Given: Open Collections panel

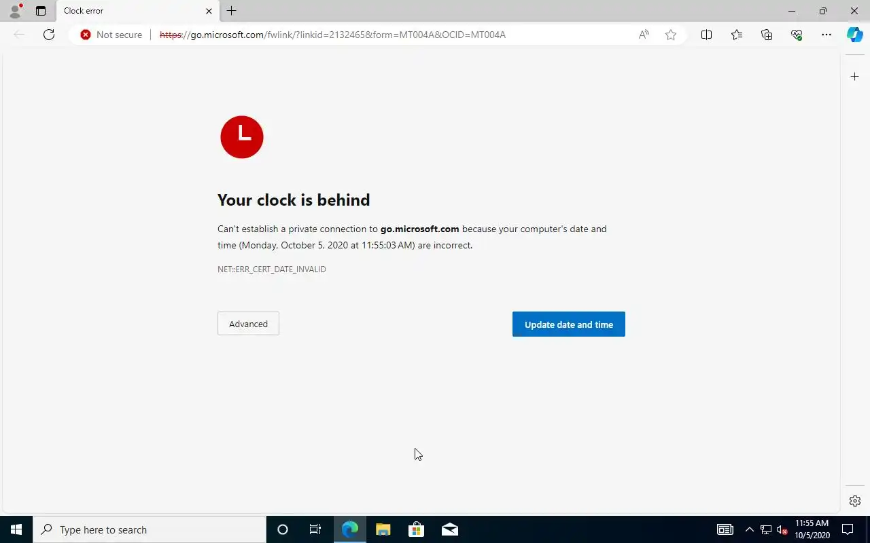Looking at the screenshot, I should pos(767,35).
